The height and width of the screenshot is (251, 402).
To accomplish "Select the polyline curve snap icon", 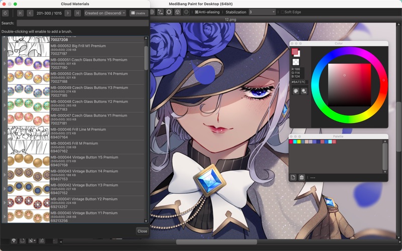I will tap(160, 12).
